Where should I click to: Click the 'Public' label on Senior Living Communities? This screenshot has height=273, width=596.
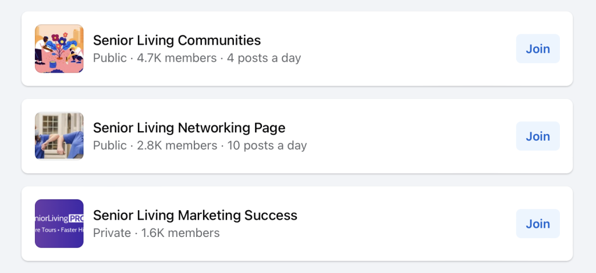pos(109,58)
